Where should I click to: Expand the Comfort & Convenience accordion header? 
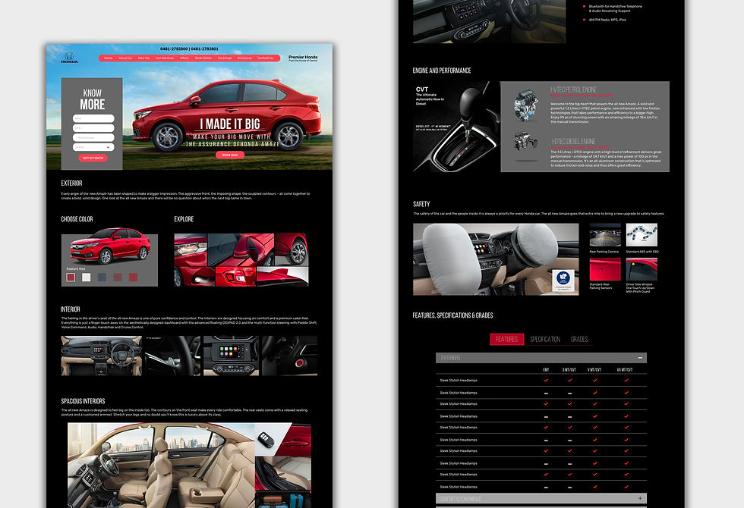pos(541,499)
